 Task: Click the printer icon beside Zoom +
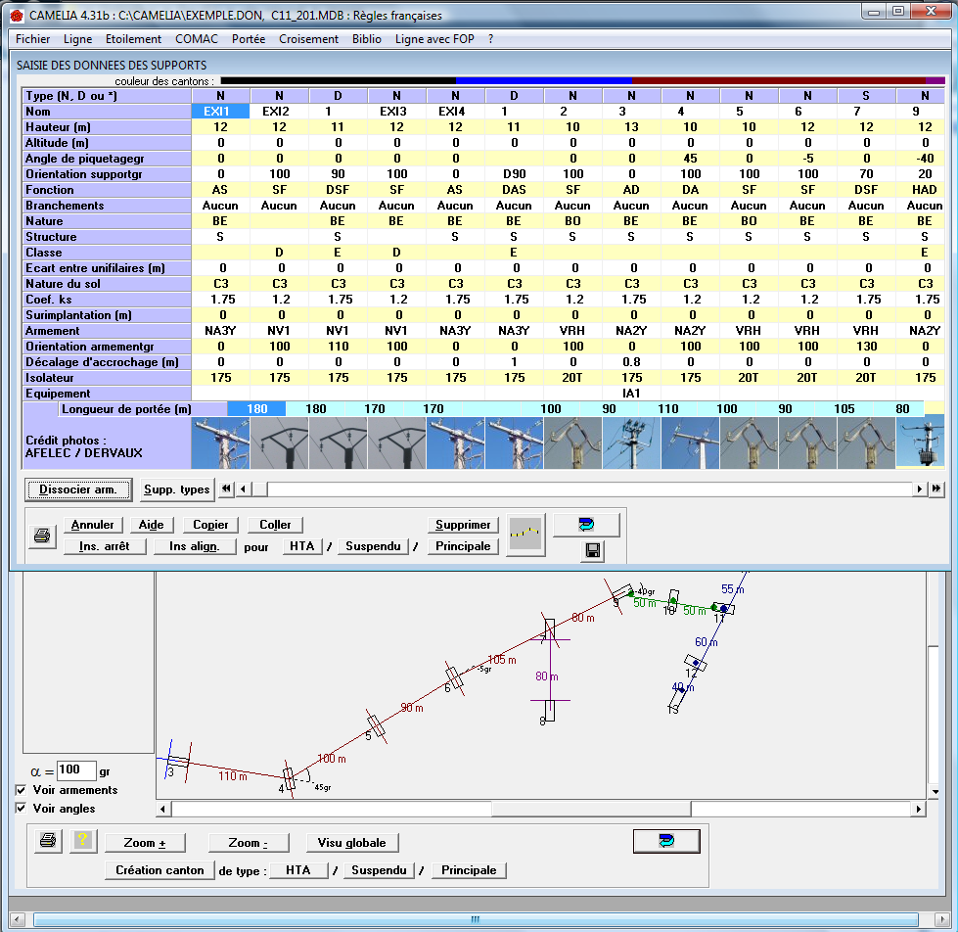[x=47, y=841]
